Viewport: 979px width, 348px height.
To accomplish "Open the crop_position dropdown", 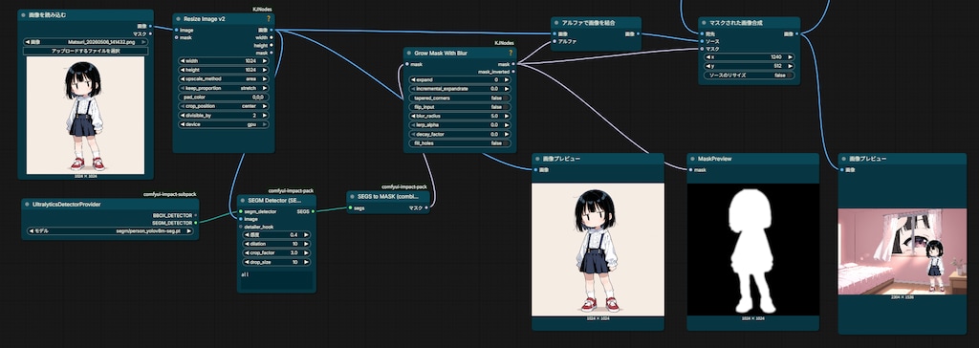I will click(224, 106).
